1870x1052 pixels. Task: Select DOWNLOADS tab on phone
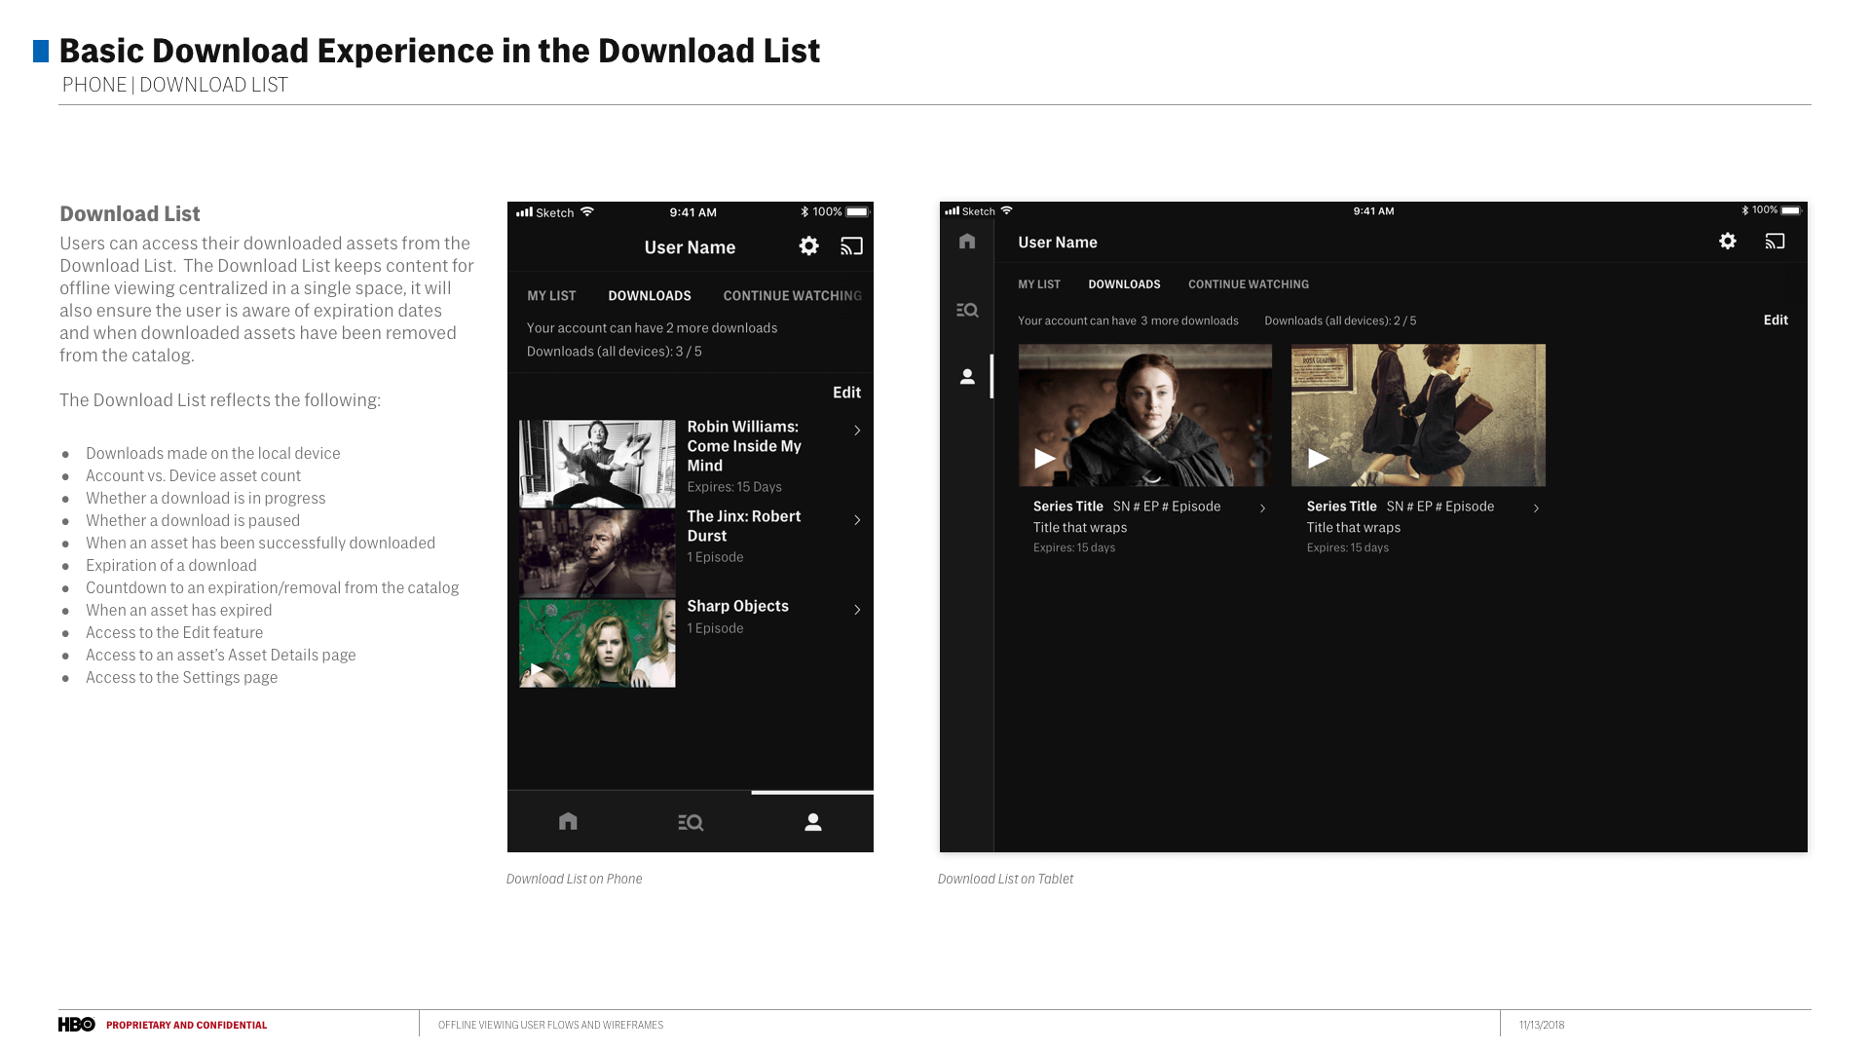650,295
